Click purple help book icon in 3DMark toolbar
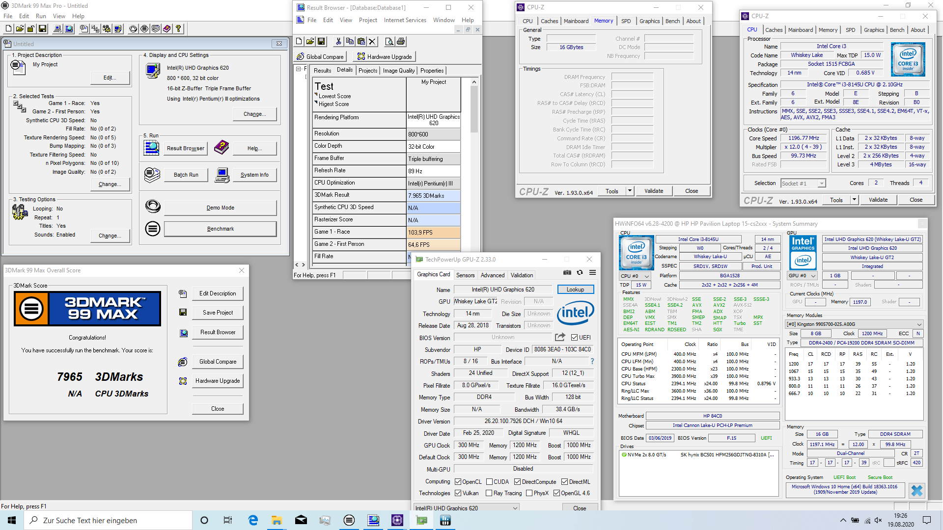The height and width of the screenshot is (530, 943). 167,29
